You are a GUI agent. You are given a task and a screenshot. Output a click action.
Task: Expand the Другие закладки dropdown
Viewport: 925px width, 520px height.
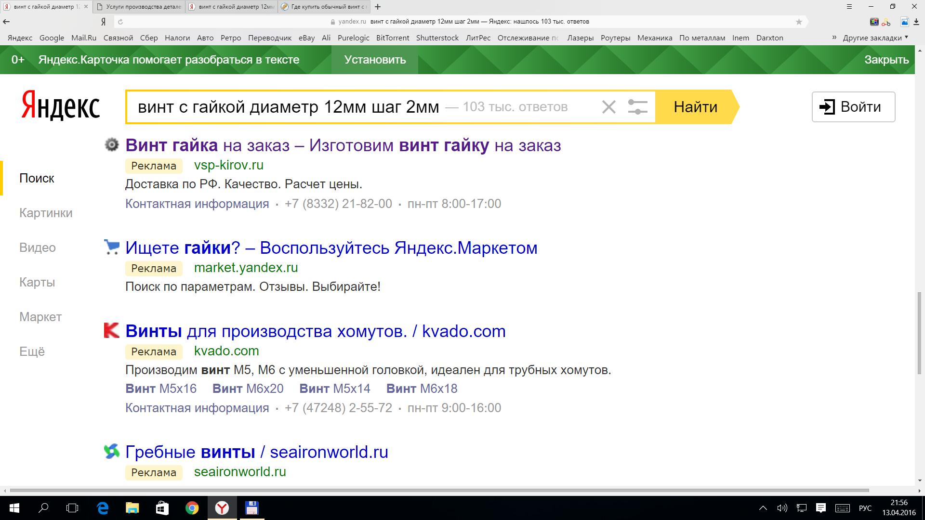(x=875, y=38)
